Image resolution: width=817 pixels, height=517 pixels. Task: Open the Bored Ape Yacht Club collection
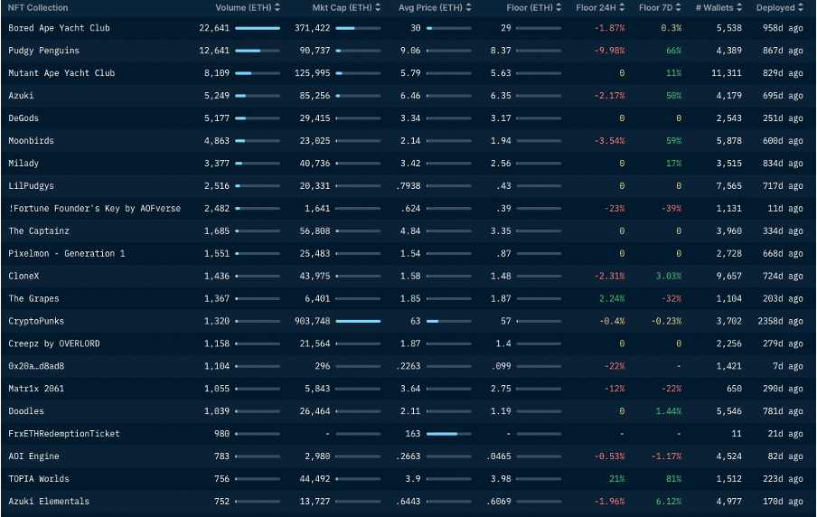59,28
